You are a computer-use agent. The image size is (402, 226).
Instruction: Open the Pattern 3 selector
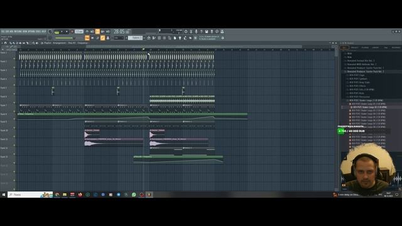pyautogui.click(x=135, y=38)
